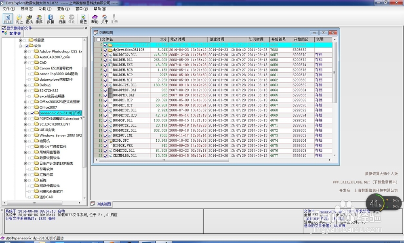404x243 pixels.
Task: Click the folder icon of U810安装
Action: coord(37,130)
